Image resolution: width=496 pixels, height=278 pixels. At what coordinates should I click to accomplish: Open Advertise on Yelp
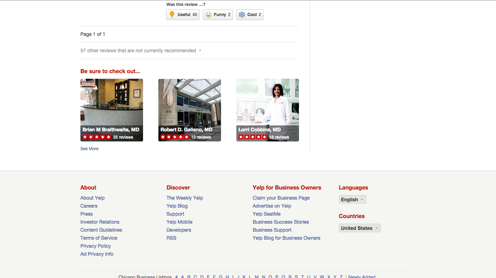point(272,206)
